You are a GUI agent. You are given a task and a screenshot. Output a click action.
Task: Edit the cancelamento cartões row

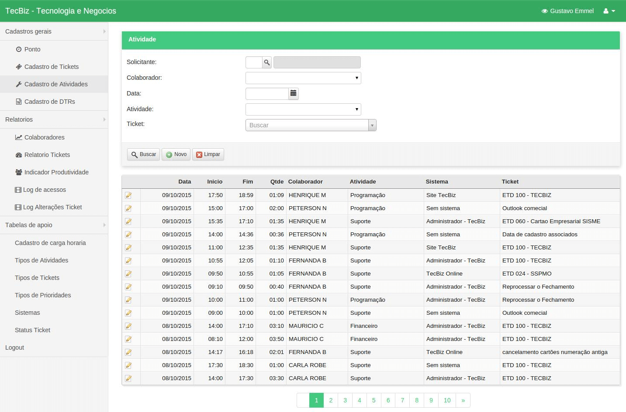(x=128, y=352)
